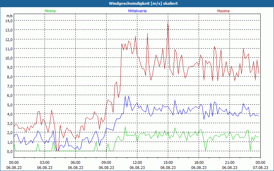Click the 2,0 y-axis value
This screenshot has width=274, height=171.
(10, 133)
